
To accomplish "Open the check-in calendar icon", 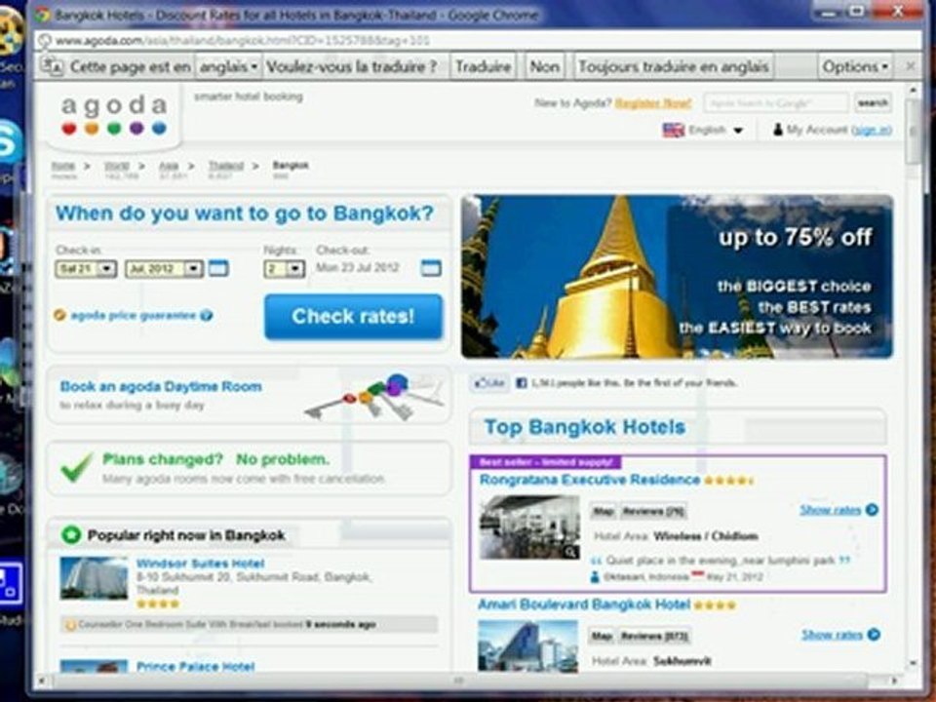I will (x=217, y=268).
